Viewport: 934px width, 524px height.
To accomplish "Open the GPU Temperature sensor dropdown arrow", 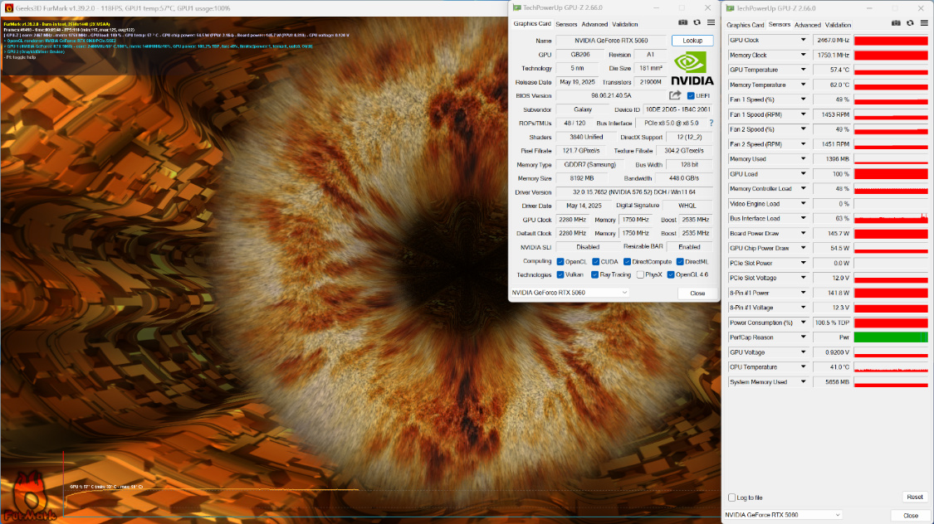I will tap(802, 70).
